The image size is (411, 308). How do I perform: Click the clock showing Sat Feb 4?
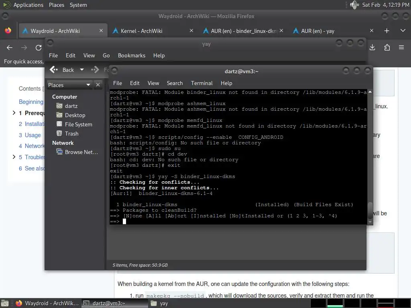pyautogui.click(x=385, y=5)
